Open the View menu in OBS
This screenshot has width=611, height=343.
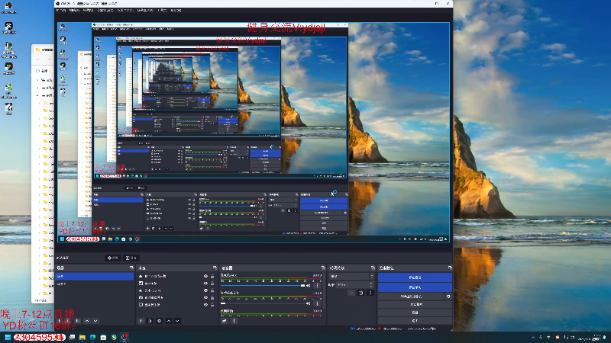tap(88, 11)
